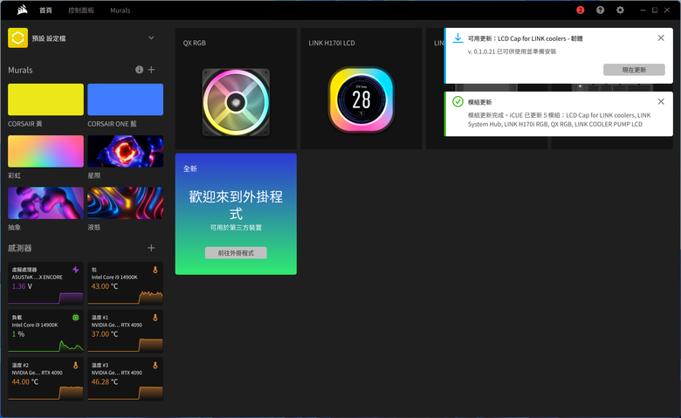Select the LINK H170i LCD pump image
This screenshot has width=681, height=418.
tap(361, 99)
